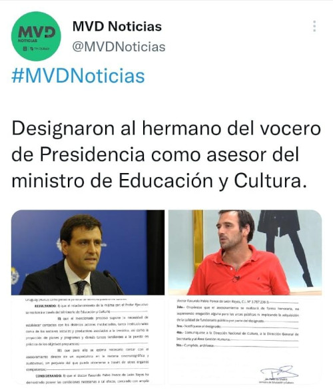Select the words Educación y Cultura in the tweet
This screenshot has width=333, height=390.
coord(212,180)
